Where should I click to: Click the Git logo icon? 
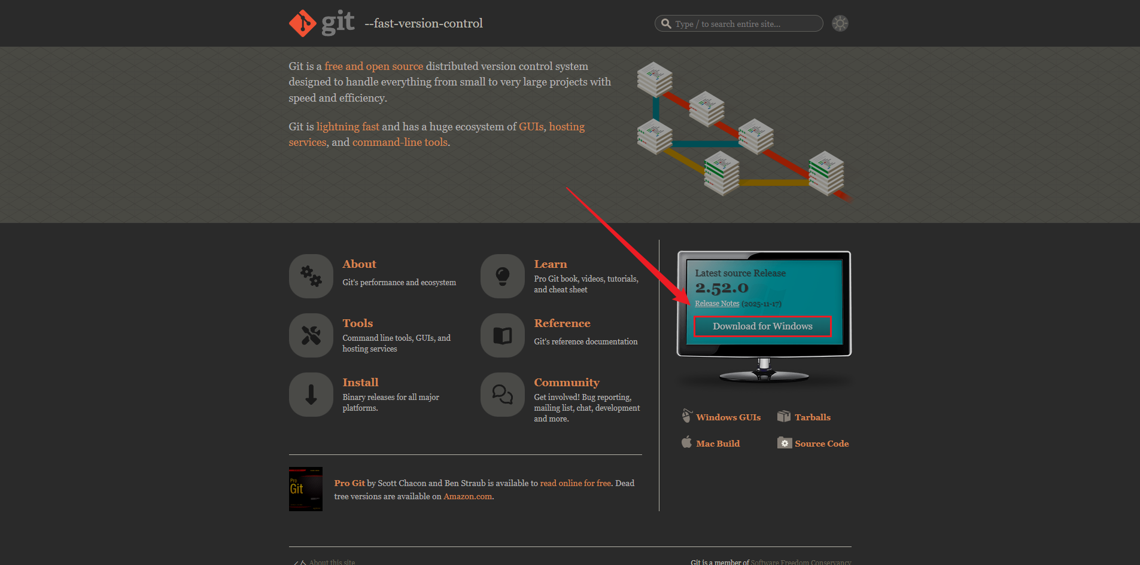tap(303, 23)
